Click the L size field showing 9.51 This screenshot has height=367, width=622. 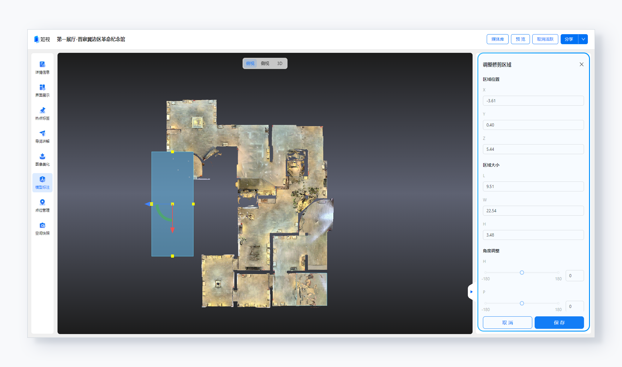(533, 186)
